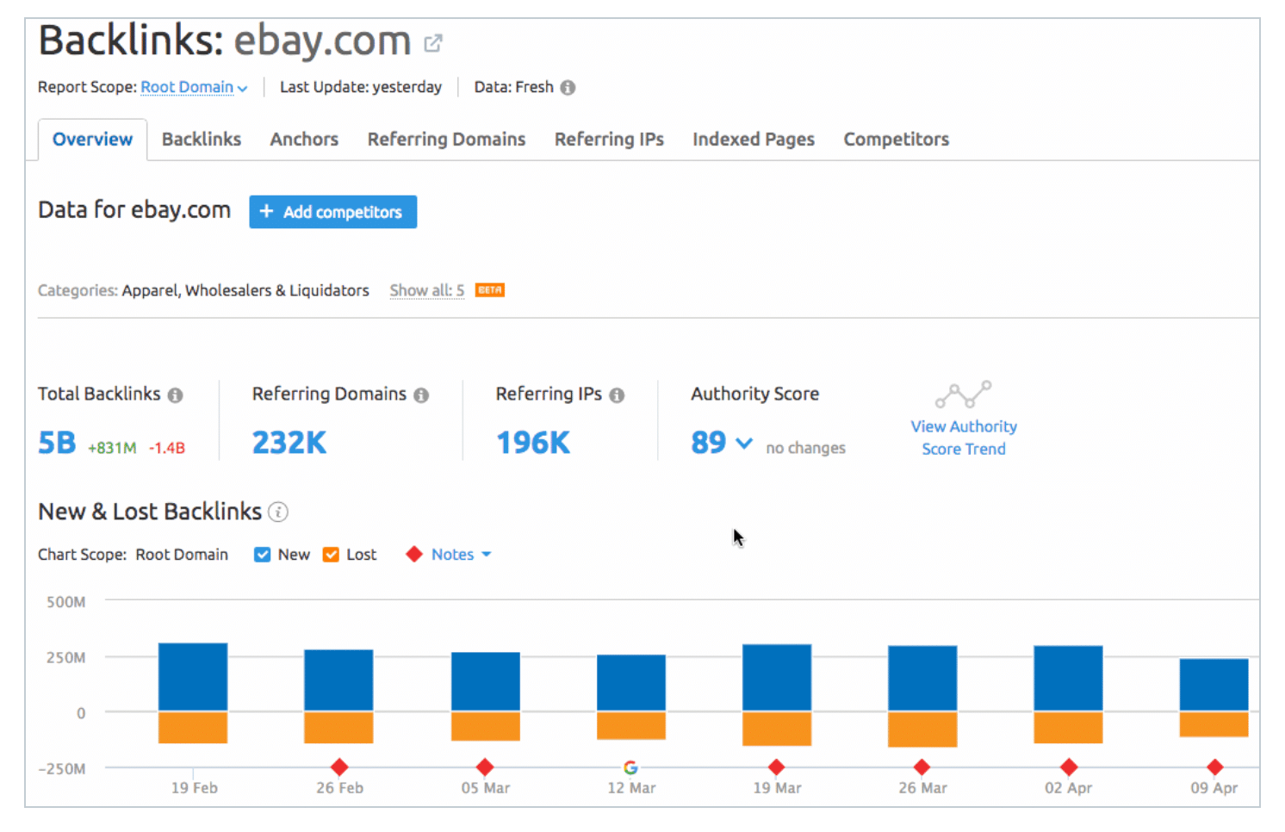Viewport: 1285px width, 832px height.
Task: Click the 232K referring domains value
Action: pyautogui.click(x=289, y=444)
